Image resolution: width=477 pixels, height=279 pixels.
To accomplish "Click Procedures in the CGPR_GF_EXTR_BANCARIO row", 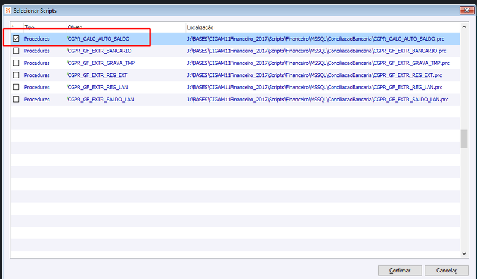I will (x=37, y=51).
